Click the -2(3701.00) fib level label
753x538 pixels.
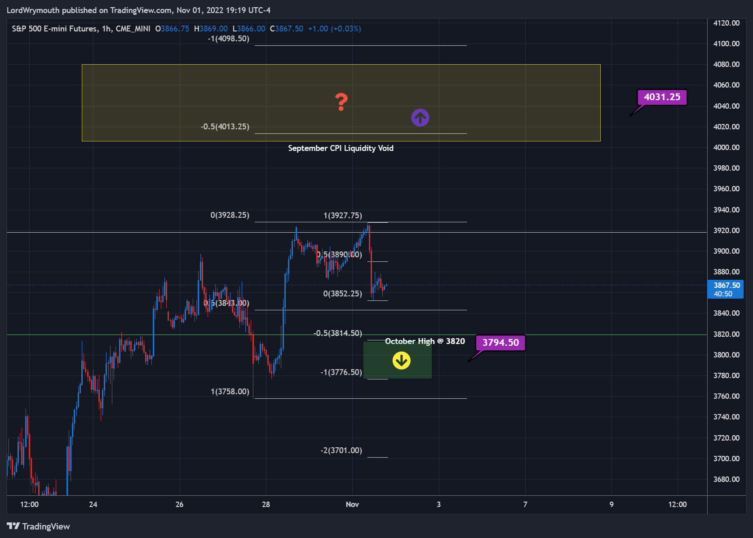coord(341,450)
